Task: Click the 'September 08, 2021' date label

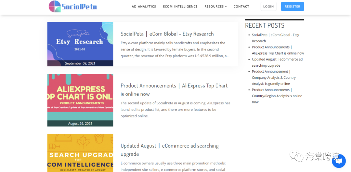Action: click(x=80, y=63)
